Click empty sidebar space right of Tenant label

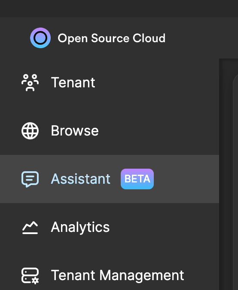[x=157, y=83]
